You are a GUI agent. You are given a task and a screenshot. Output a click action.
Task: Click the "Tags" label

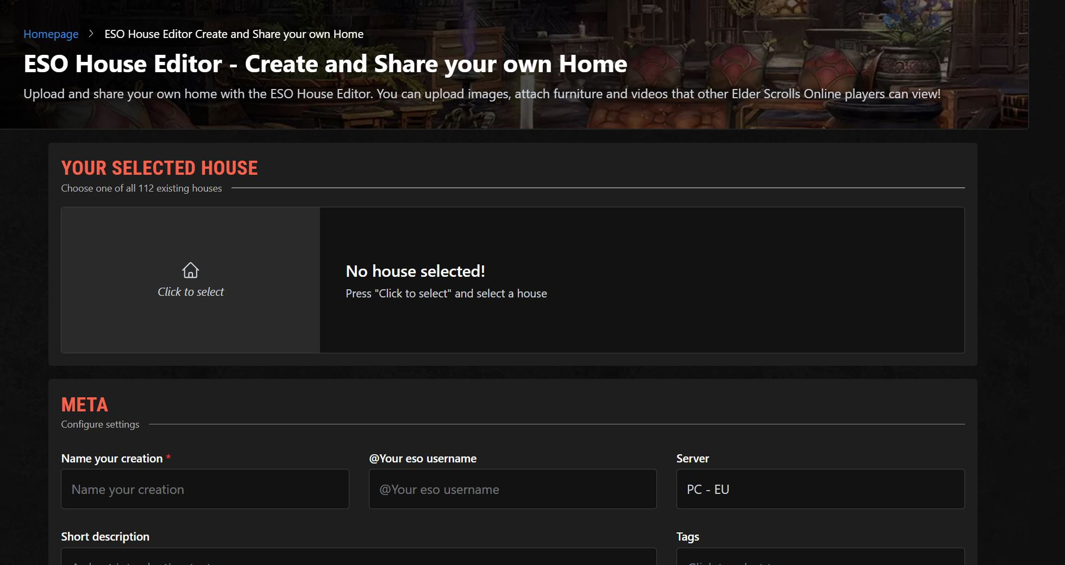(688, 537)
